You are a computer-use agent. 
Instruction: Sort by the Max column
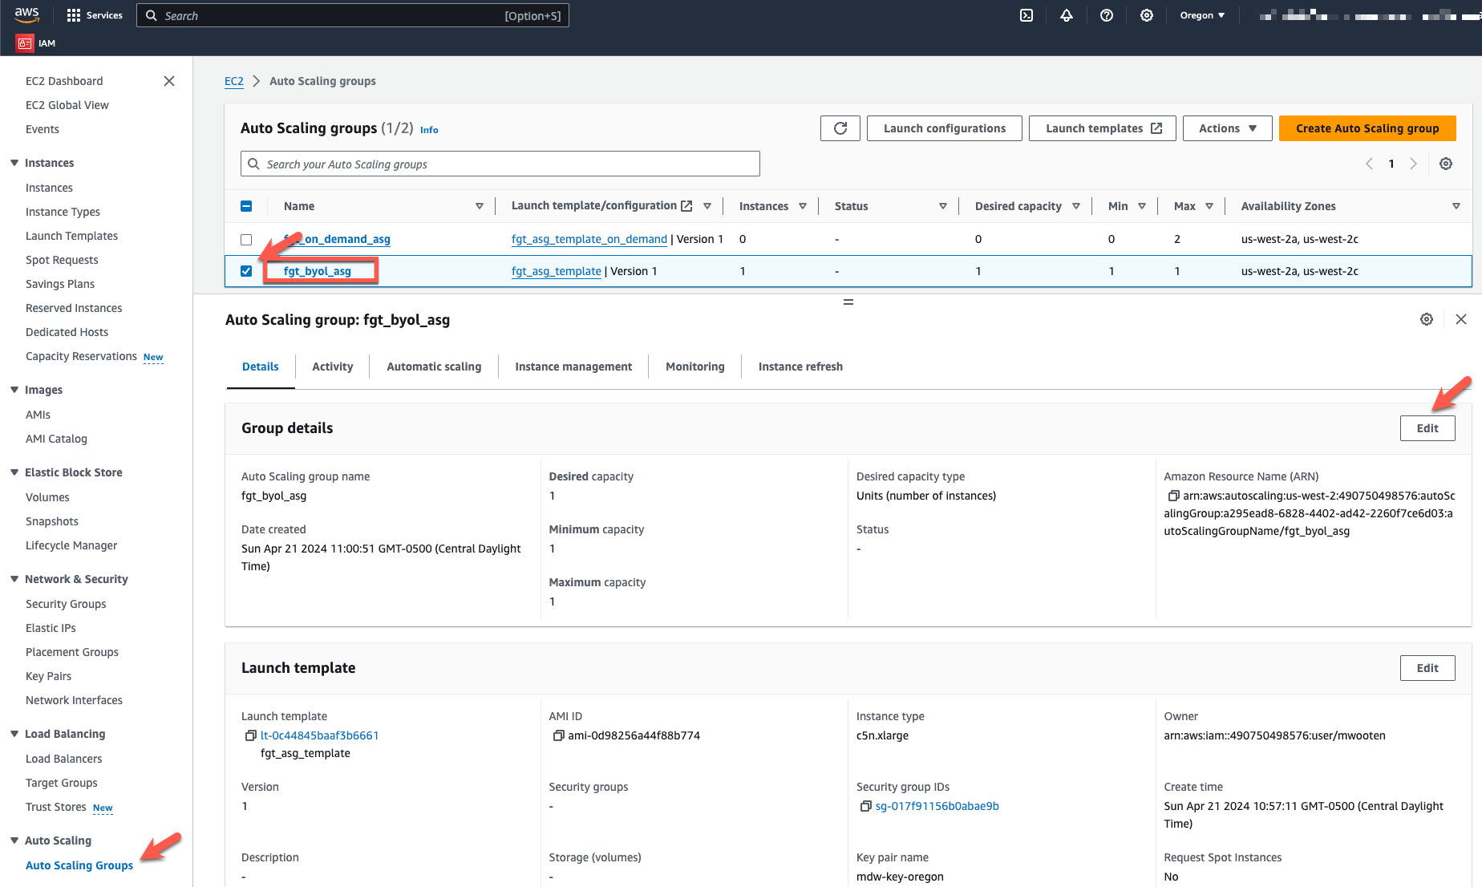point(1209,206)
